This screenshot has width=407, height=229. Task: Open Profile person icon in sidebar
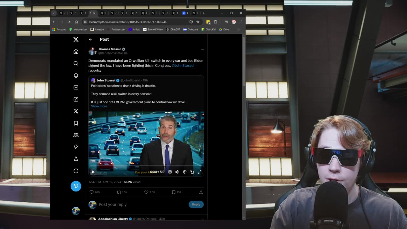tap(76, 159)
